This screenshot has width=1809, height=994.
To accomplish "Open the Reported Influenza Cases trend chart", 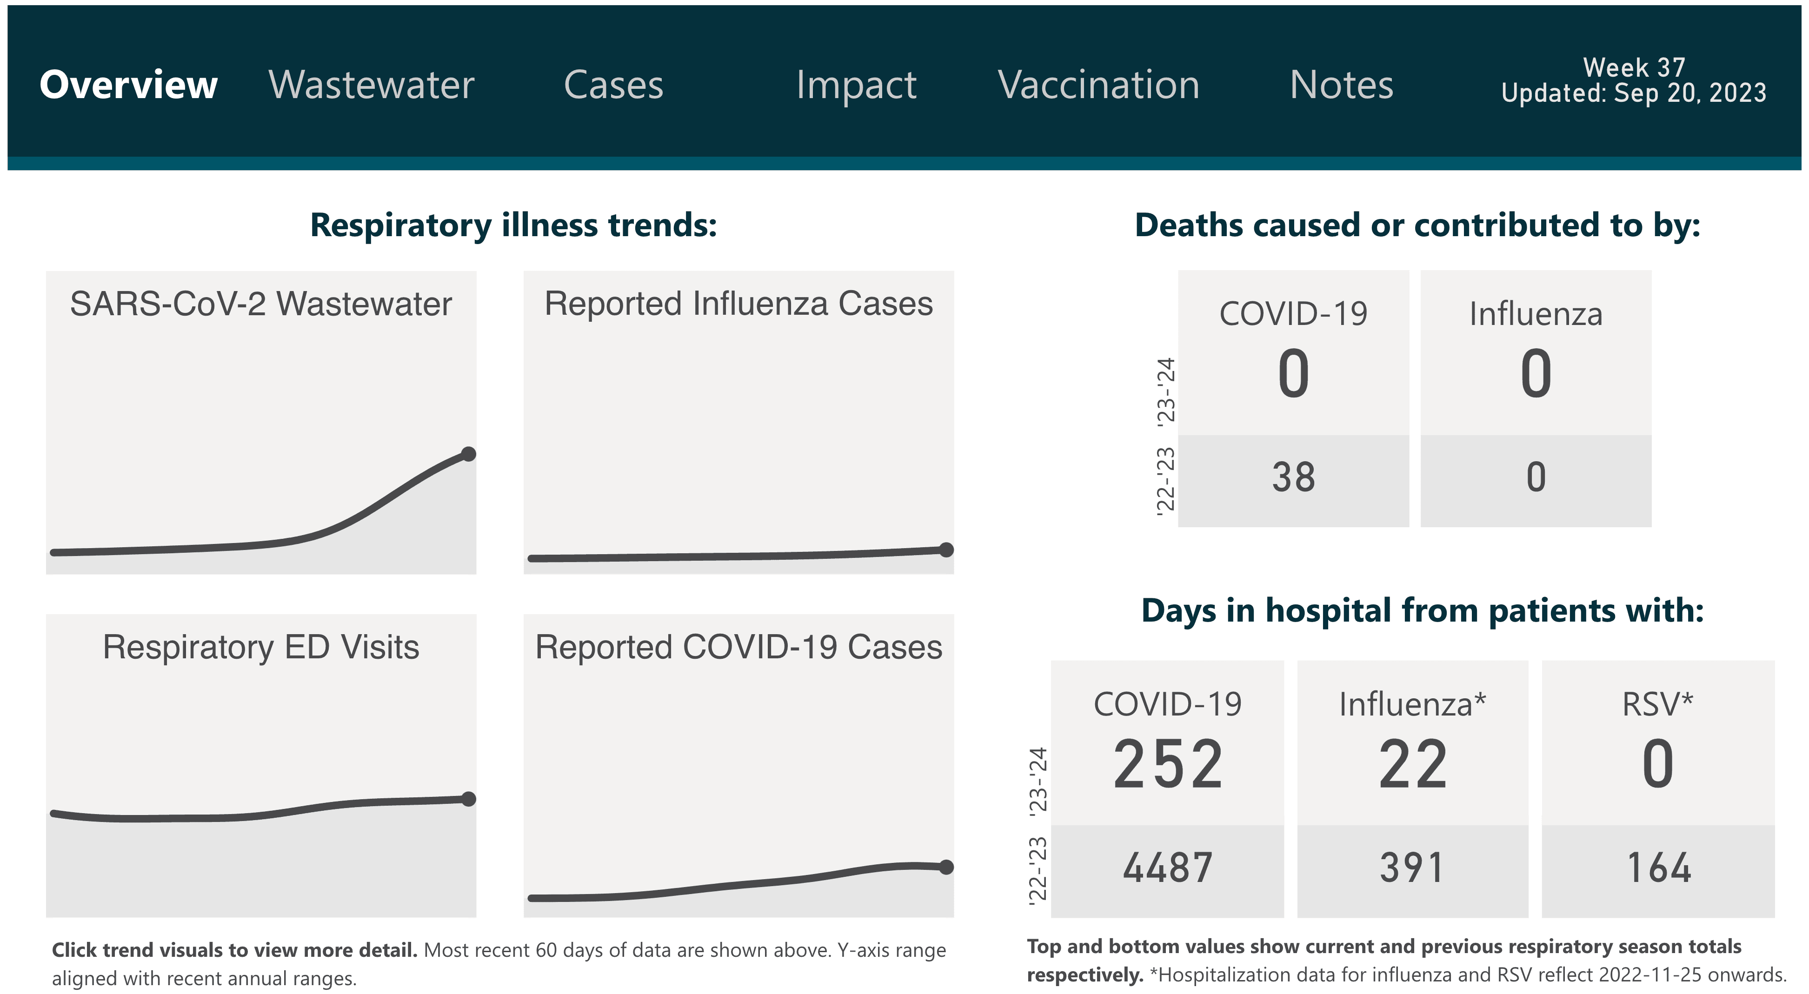I will pos(738,422).
